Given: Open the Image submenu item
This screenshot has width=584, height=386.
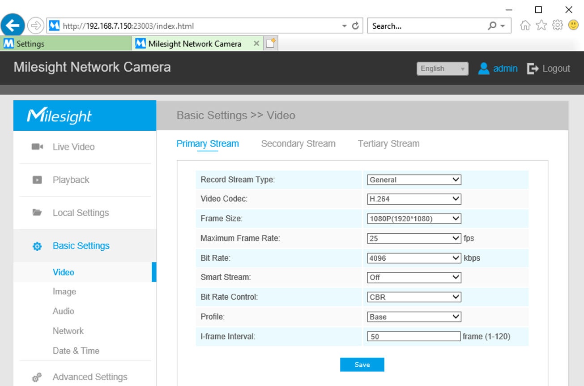Looking at the screenshot, I should pos(64,292).
